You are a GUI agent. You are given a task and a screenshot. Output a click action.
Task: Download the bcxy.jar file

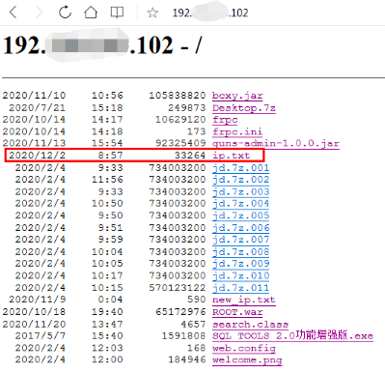237,96
